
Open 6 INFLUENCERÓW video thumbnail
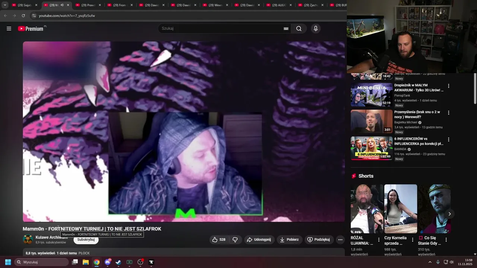click(372, 148)
